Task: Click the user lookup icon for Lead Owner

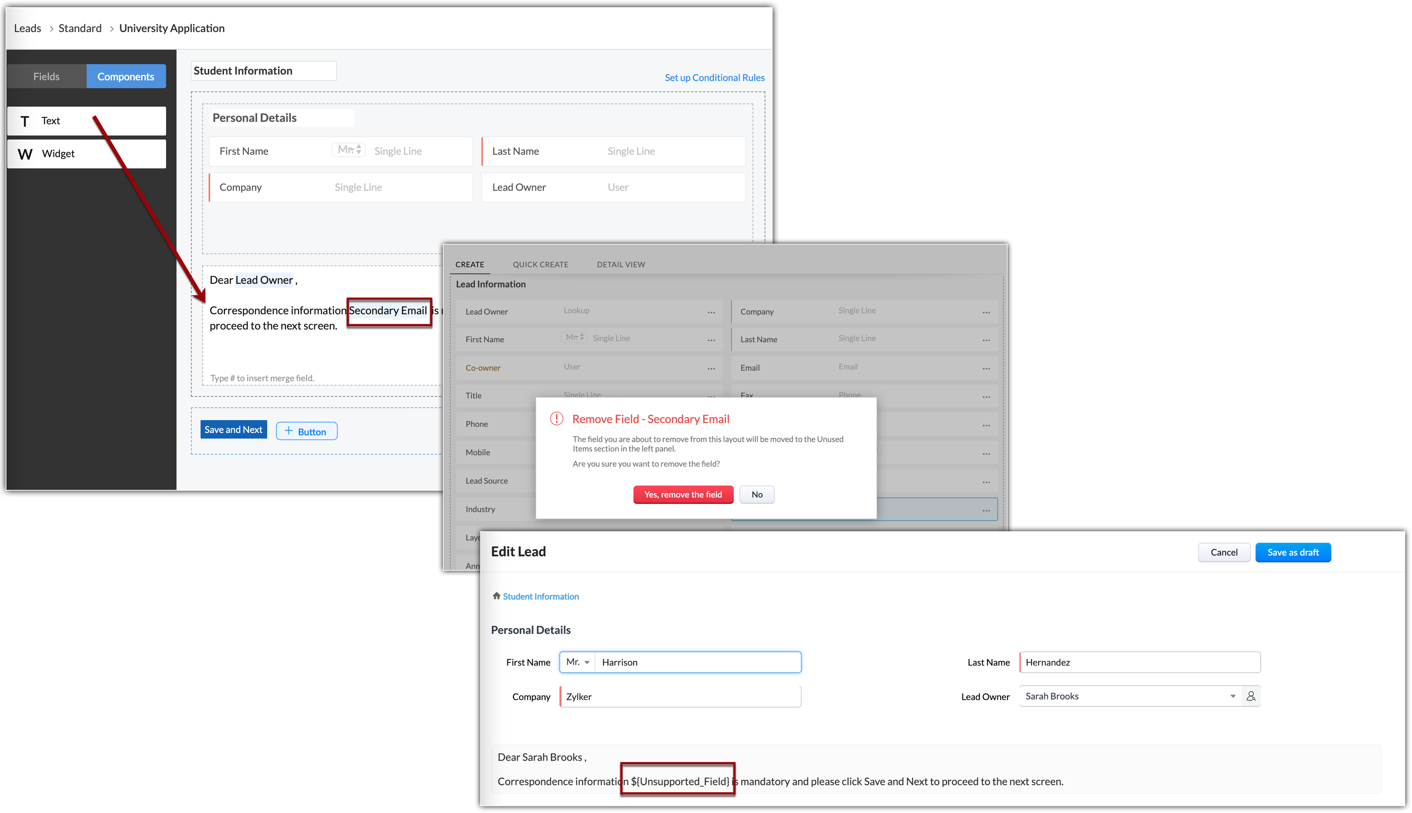Action: pos(1251,696)
